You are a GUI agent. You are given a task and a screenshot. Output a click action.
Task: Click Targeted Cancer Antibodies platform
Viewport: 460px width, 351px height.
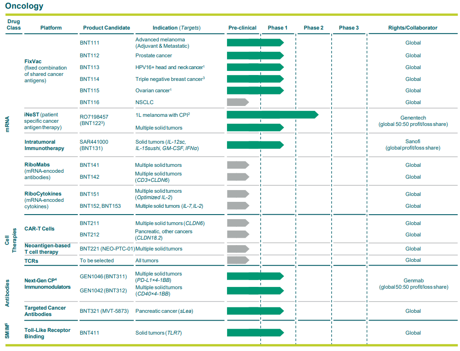(x=45, y=311)
